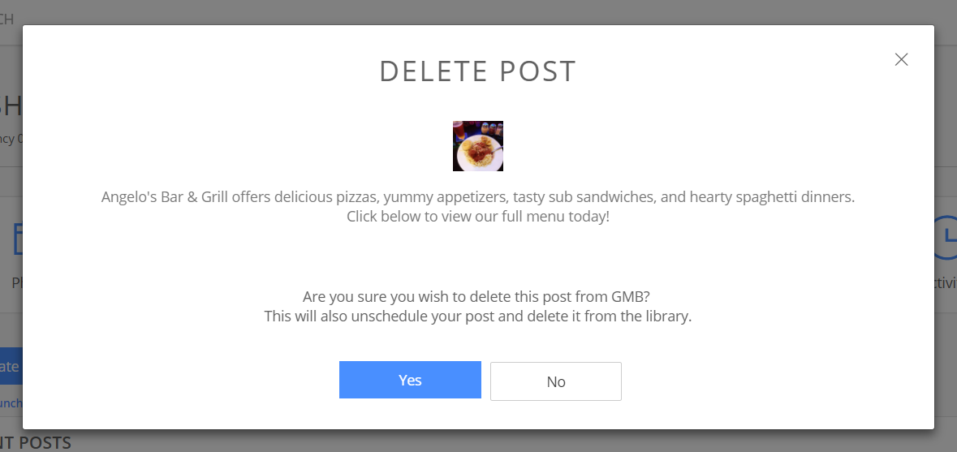Click the cut-off 'CH' text in top bar
Image resolution: width=957 pixels, height=452 pixels.
pyautogui.click(x=7, y=19)
